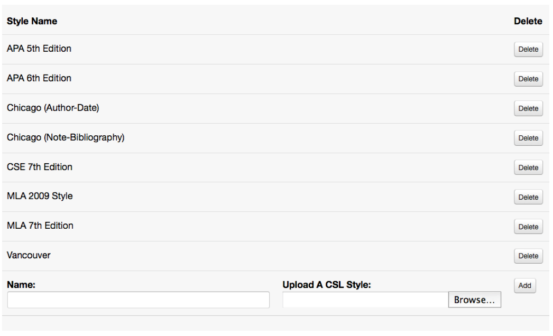The image size is (553, 336).
Task: Remove the Chicago (Author-Date) style
Action: [528, 108]
